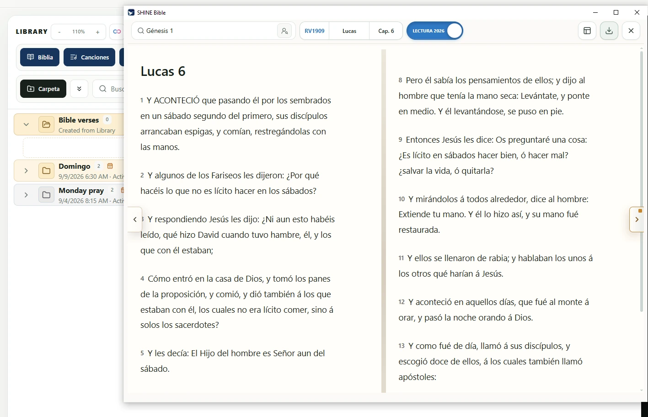Select verse 8 Pero él sabía
The width and height of the screenshot is (648, 417).
494,96
